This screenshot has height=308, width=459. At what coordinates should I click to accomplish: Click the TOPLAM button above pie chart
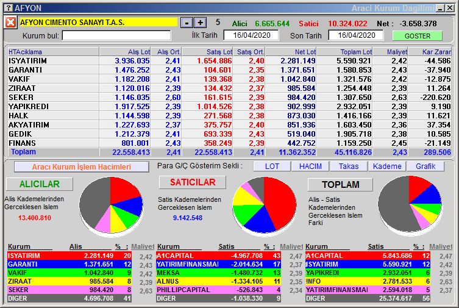coord(340,184)
